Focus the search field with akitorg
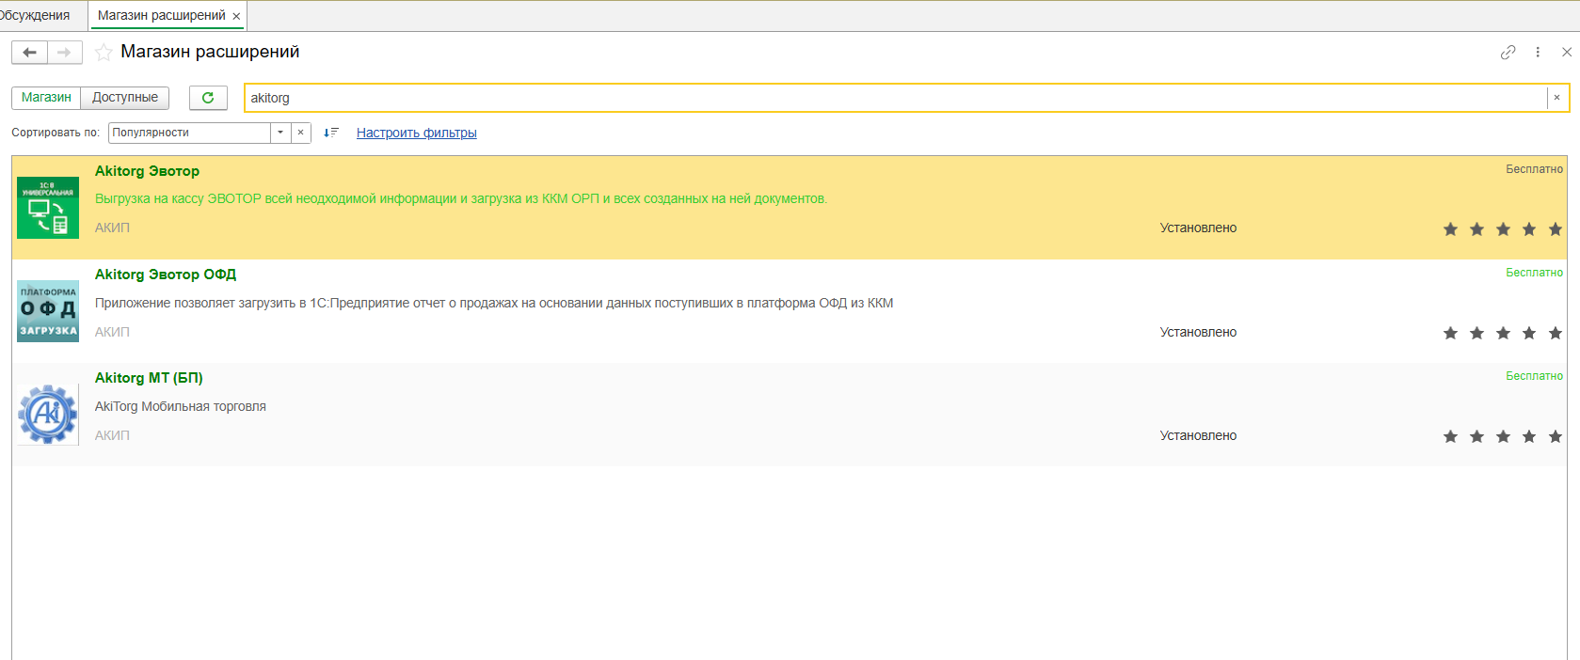 tap(896, 98)
